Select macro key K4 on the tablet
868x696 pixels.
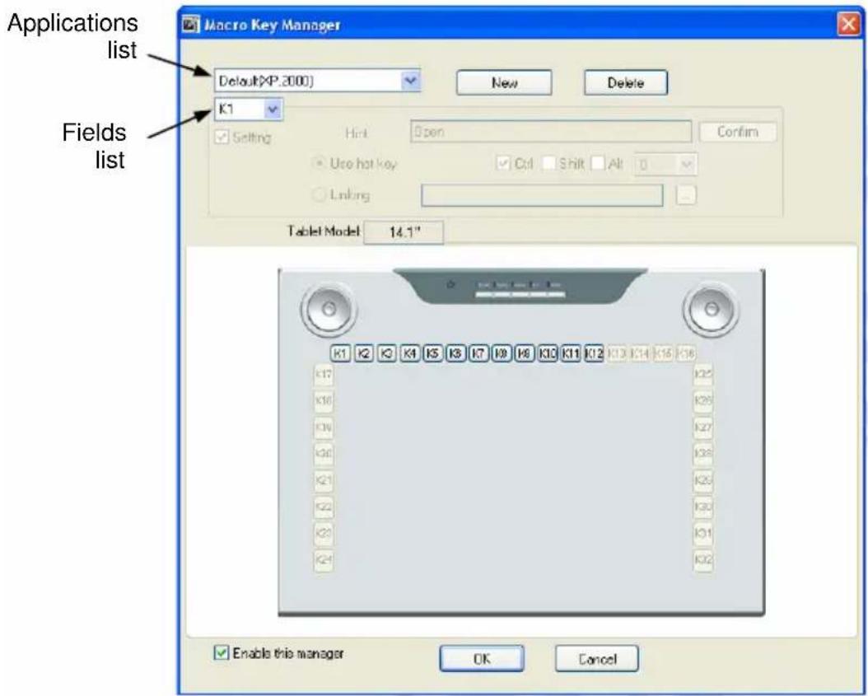pyautogui.click(x=409, y=353)
